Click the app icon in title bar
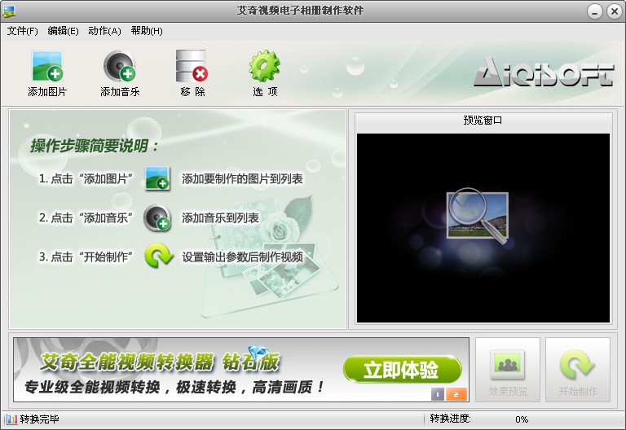 [x=8, y=11]
